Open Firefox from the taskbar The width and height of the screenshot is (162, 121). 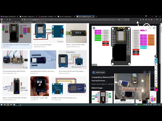(x=8, y=105)
